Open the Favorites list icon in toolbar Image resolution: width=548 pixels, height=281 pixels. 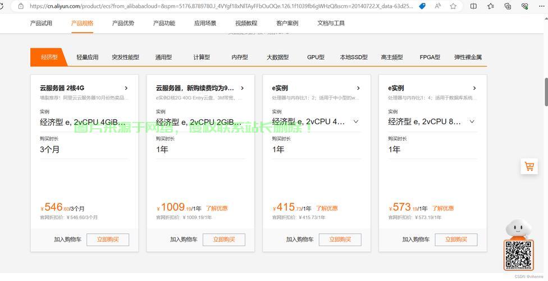click(x=491, y=6)
